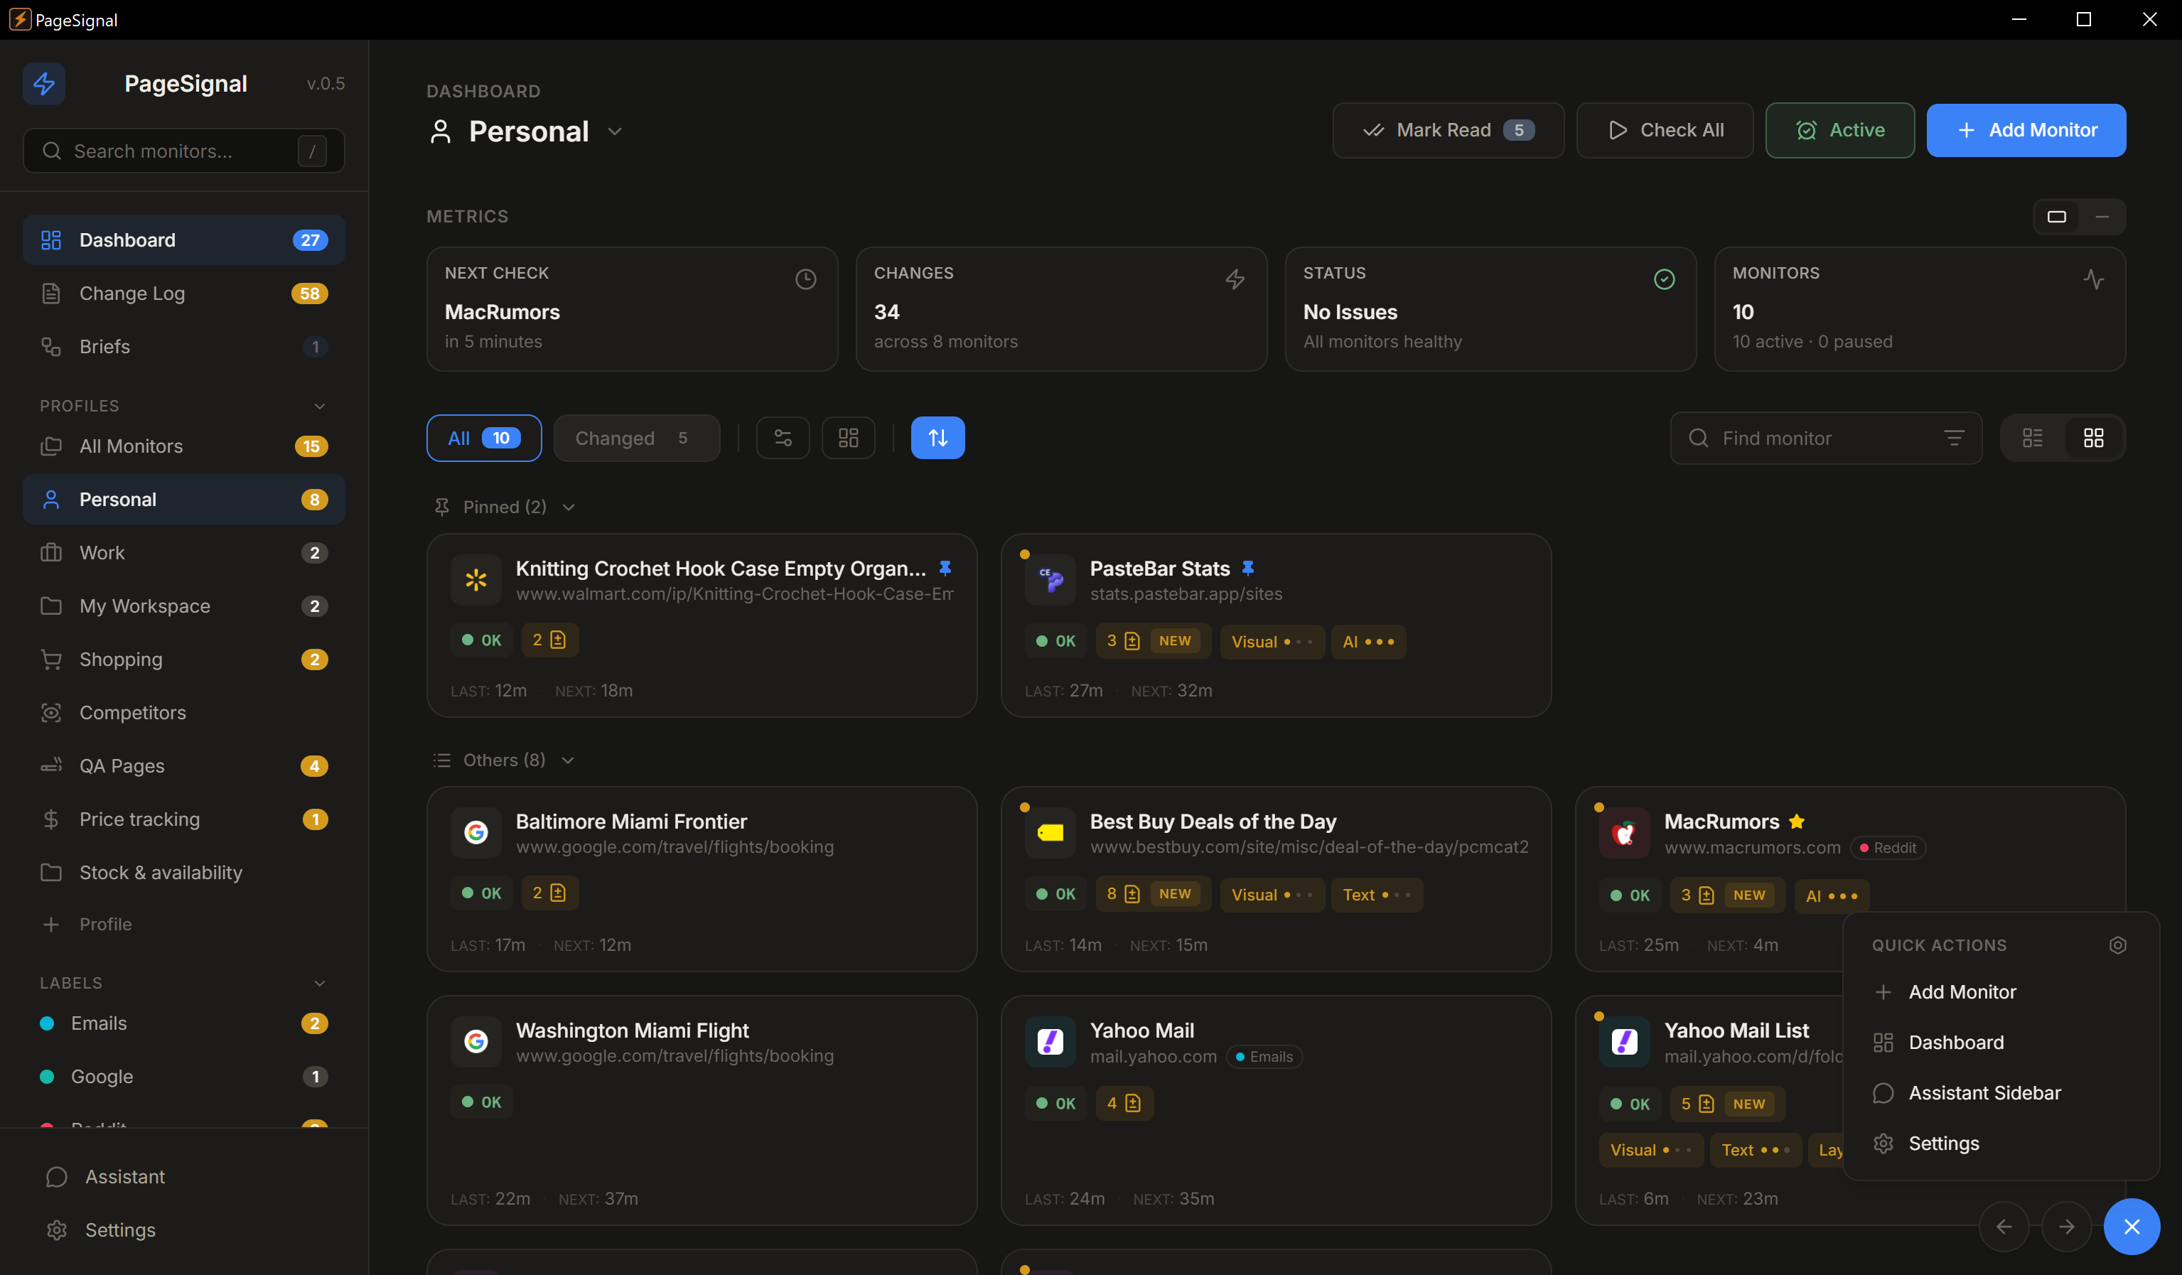Open the Personal profile dropdown chevron

615,131
